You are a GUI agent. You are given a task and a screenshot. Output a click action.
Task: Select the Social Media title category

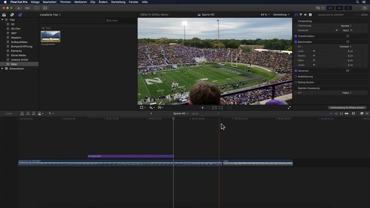19,55
